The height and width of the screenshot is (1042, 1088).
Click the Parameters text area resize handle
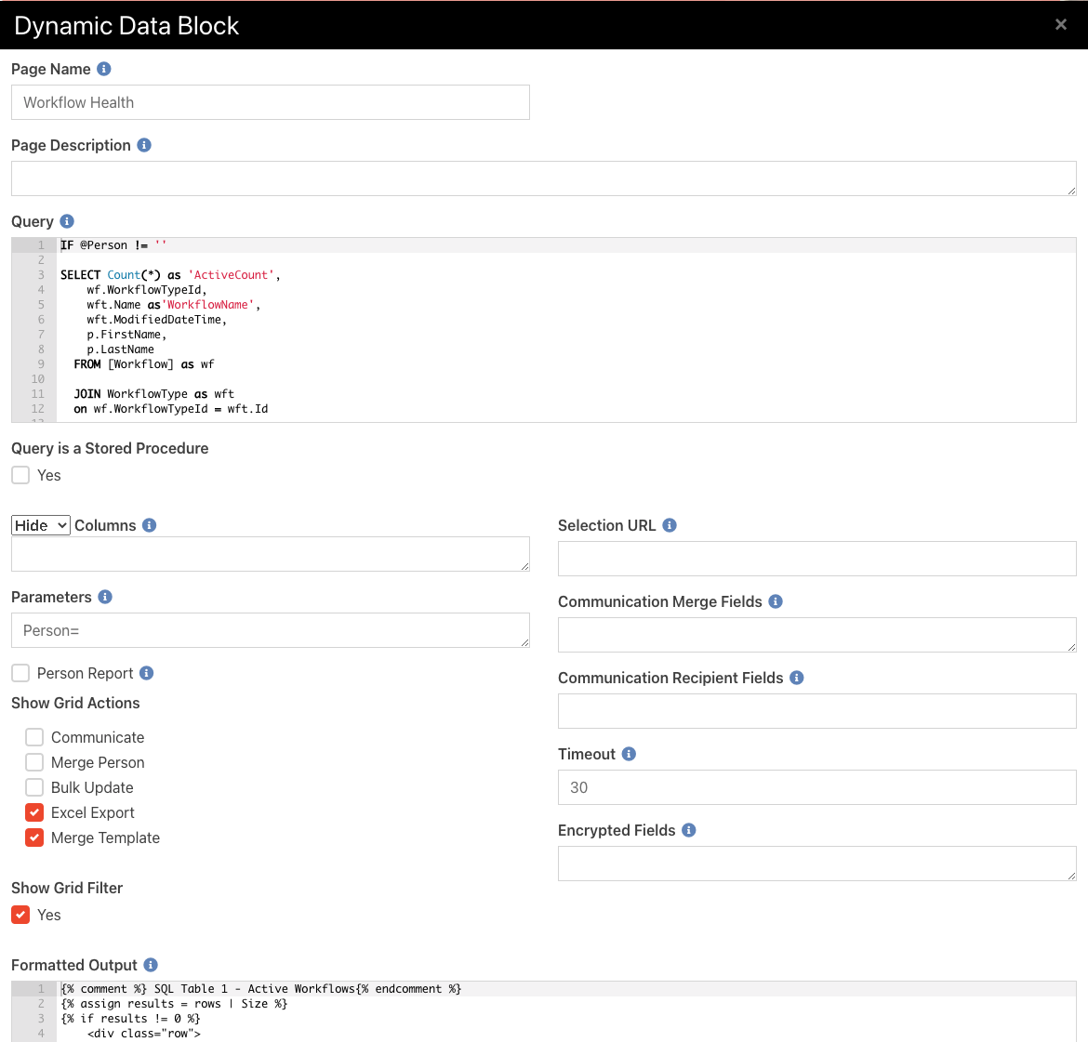point(524,642)
